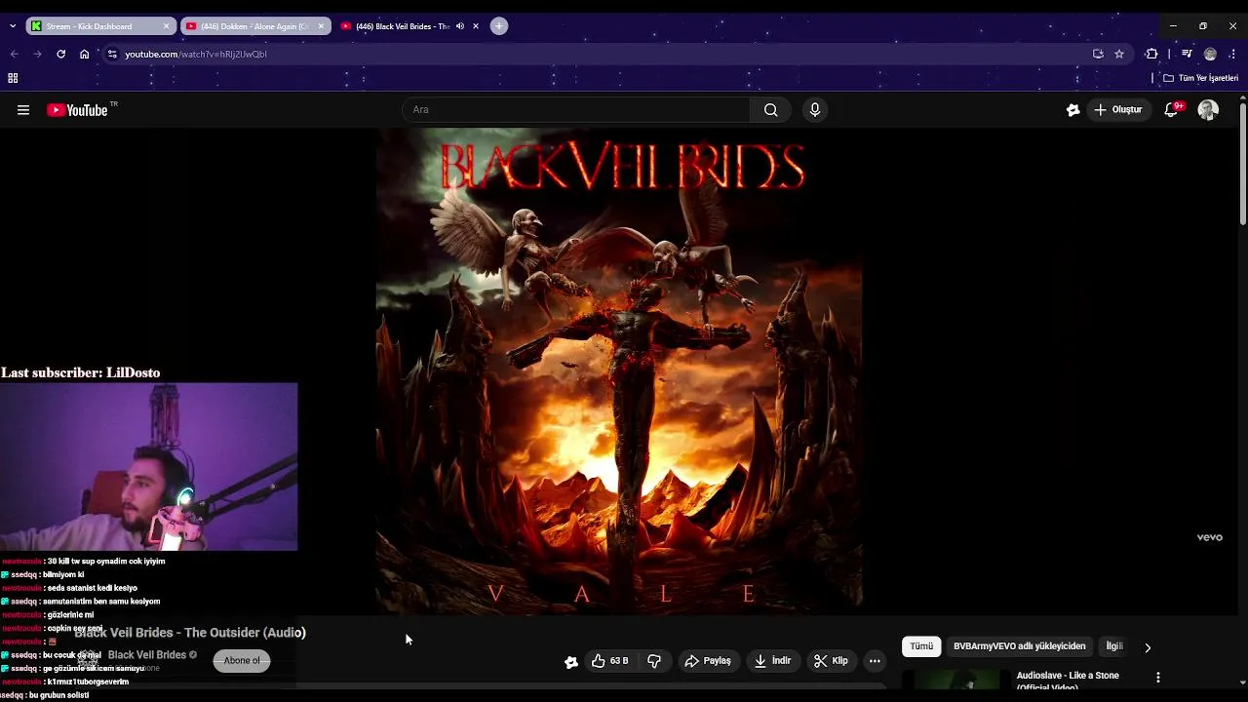
Task: Reload the current page
Action: click(x=60, y=54)
